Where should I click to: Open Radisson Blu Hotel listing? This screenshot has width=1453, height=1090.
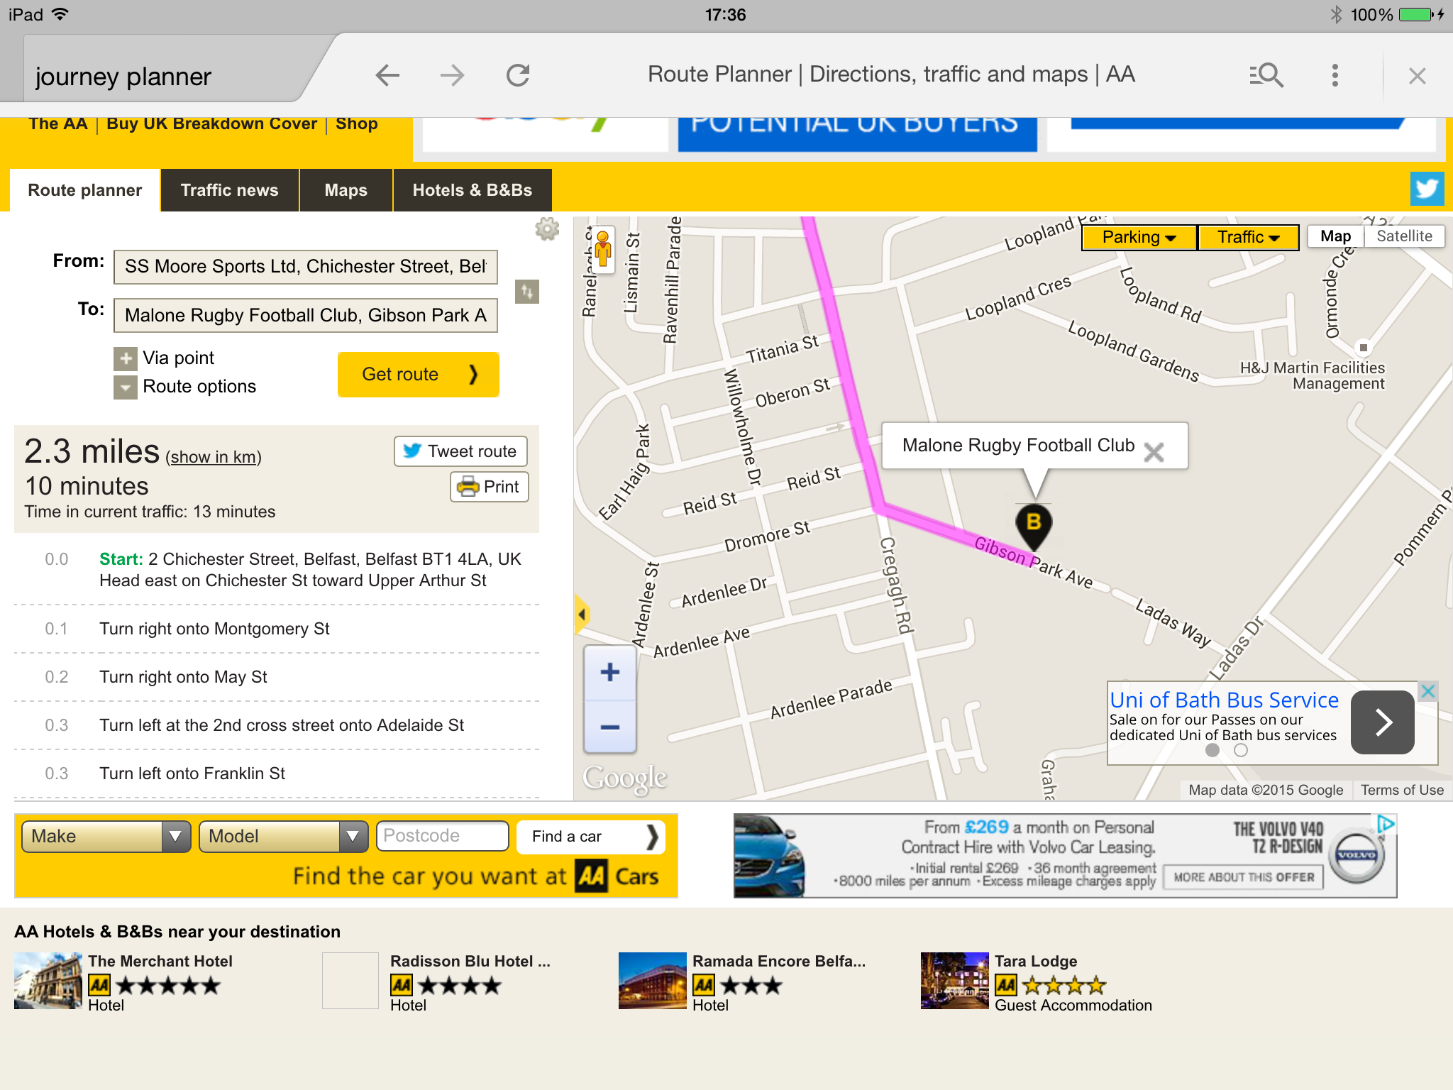pyautogui.click(x=470, y=962)
